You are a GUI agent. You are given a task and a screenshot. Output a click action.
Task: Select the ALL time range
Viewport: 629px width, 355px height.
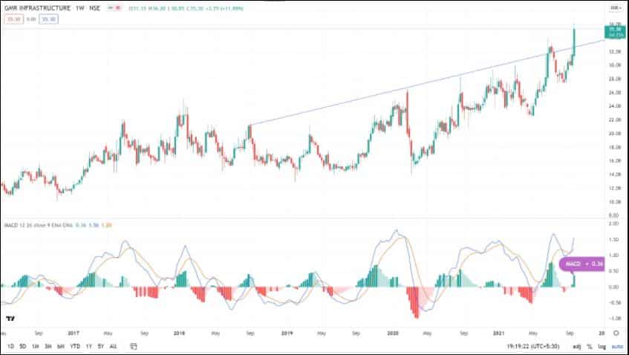(x=113, y=346)
